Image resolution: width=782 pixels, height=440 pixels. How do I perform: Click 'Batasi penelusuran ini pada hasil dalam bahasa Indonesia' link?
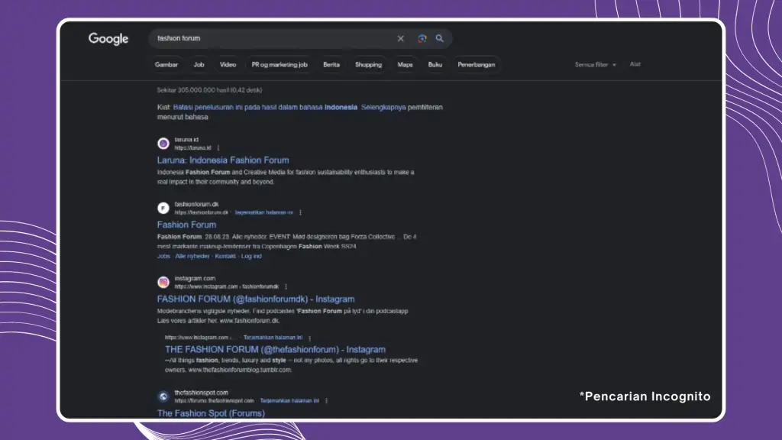265,107
